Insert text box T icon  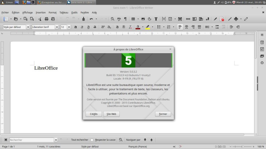pos(156,19)
